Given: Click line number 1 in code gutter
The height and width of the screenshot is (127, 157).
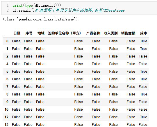Looking at the screenshot, I should [8, 5].
